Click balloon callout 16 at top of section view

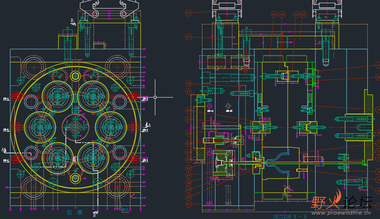tap(188, 13)
